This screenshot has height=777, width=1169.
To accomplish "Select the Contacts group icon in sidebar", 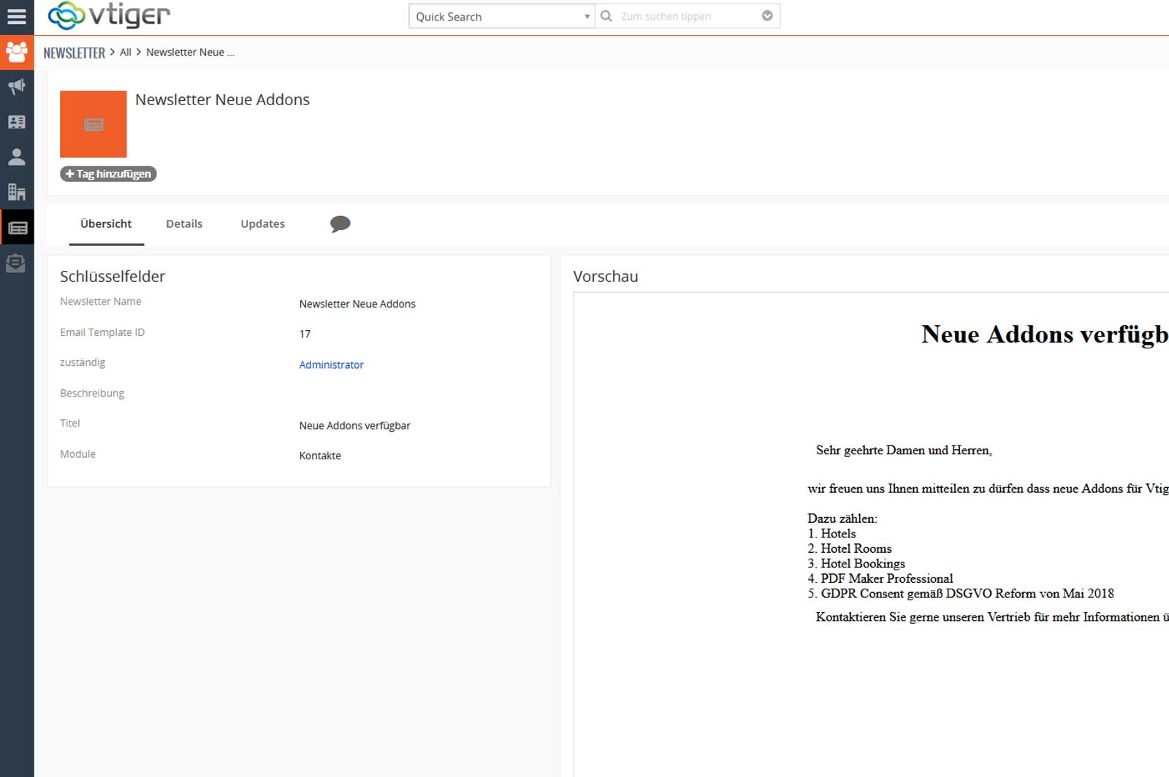I will pyautogui.click(x=16, y=52).
